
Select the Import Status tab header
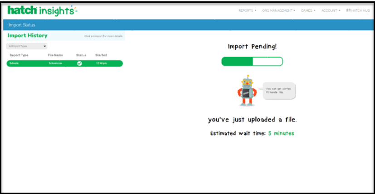pos(22,25)
